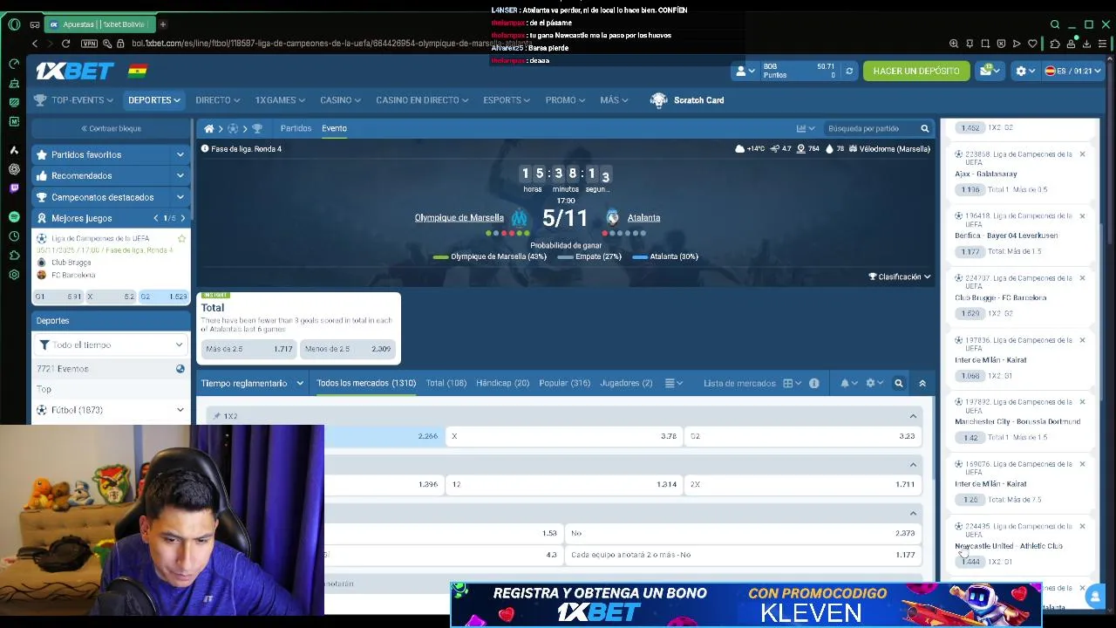Click the football breadcrumb icon
The image size is (1116, 628).
pyautogui.click(x=233, y=128)
